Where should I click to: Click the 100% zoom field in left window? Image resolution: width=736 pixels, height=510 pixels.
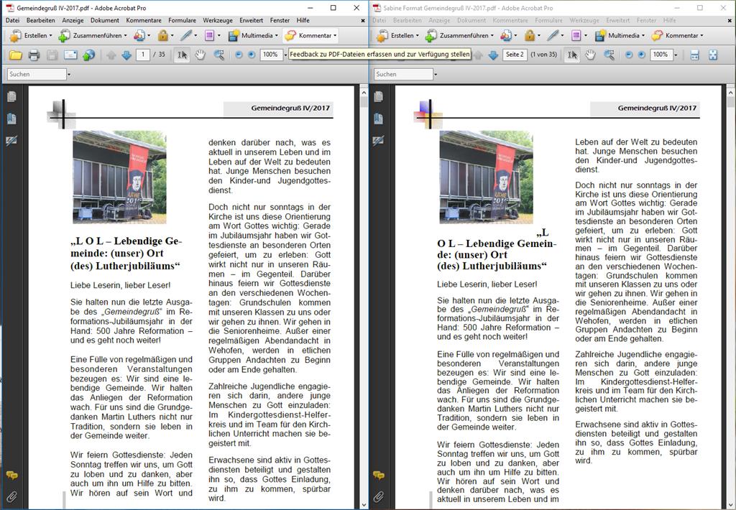tap(271, 55)
